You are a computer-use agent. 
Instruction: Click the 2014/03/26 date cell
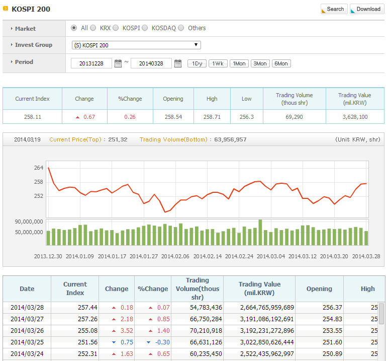click(x=27, y=330)
